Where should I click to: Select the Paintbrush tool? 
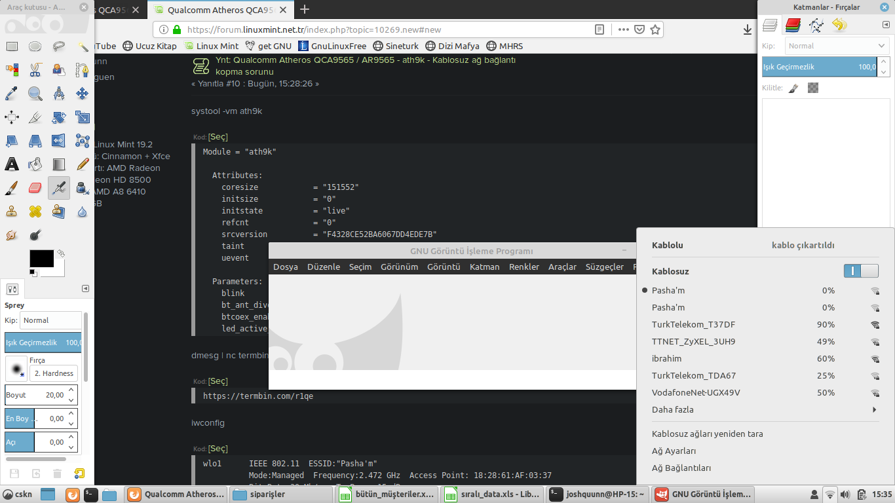point(12,188)
